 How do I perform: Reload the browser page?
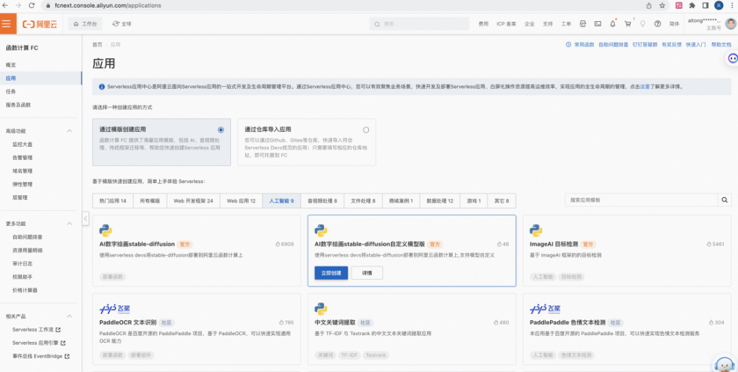pos(31,5)
